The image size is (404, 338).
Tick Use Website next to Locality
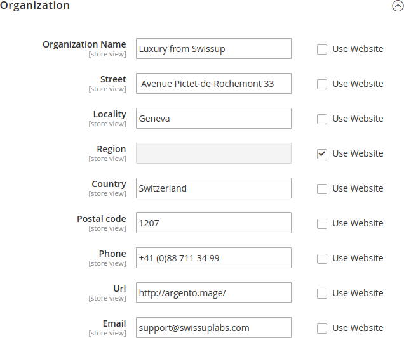coord(322,119)
